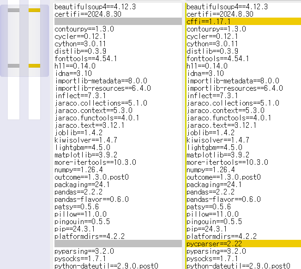Select platformdirs==4.2.2 in left pane
The height and width of the screenshot is (269, 301).
[x=90, y=236]
